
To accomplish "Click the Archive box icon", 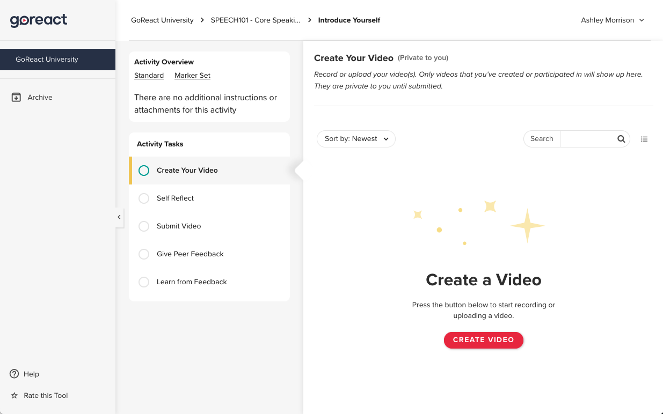I will coord(16,97).
